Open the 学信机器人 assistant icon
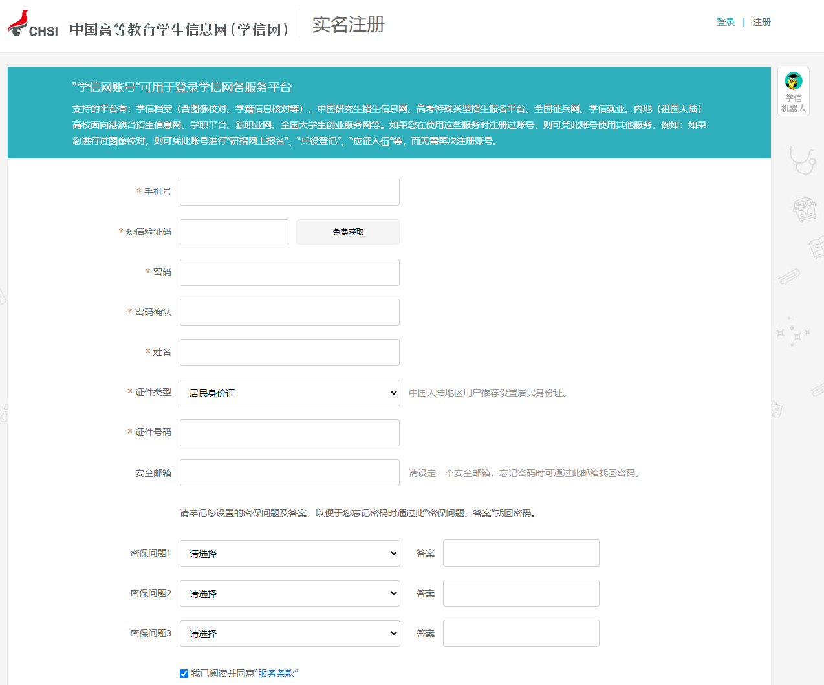Image resolution: width=824 pixels, height=685 pixels. [793, 91]
